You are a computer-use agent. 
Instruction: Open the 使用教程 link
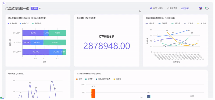pos(185,9)
